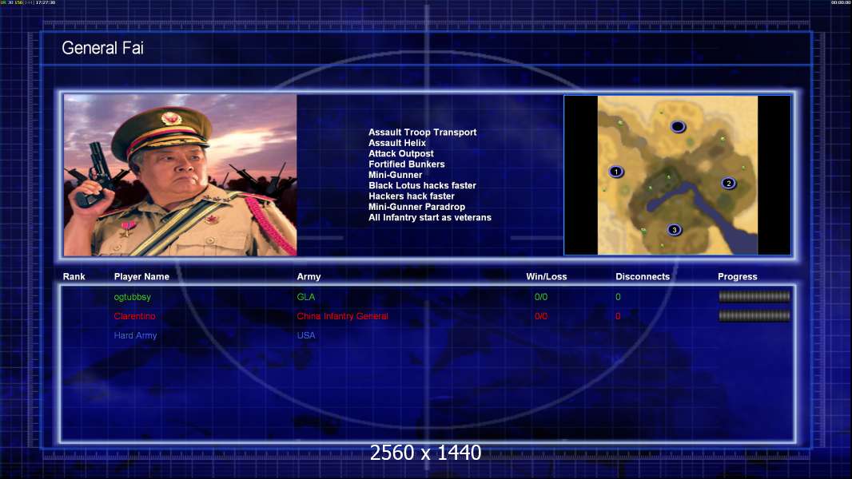
Task: Click Clarentino's loading progress bar
Action: tap(754, 315)
